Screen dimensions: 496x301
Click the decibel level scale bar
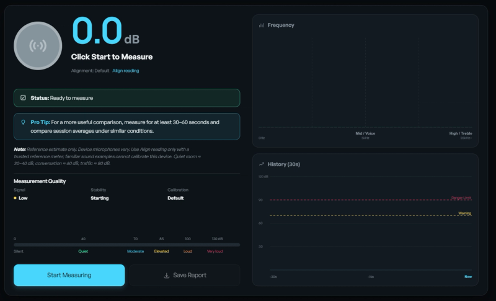coord(127,245)
